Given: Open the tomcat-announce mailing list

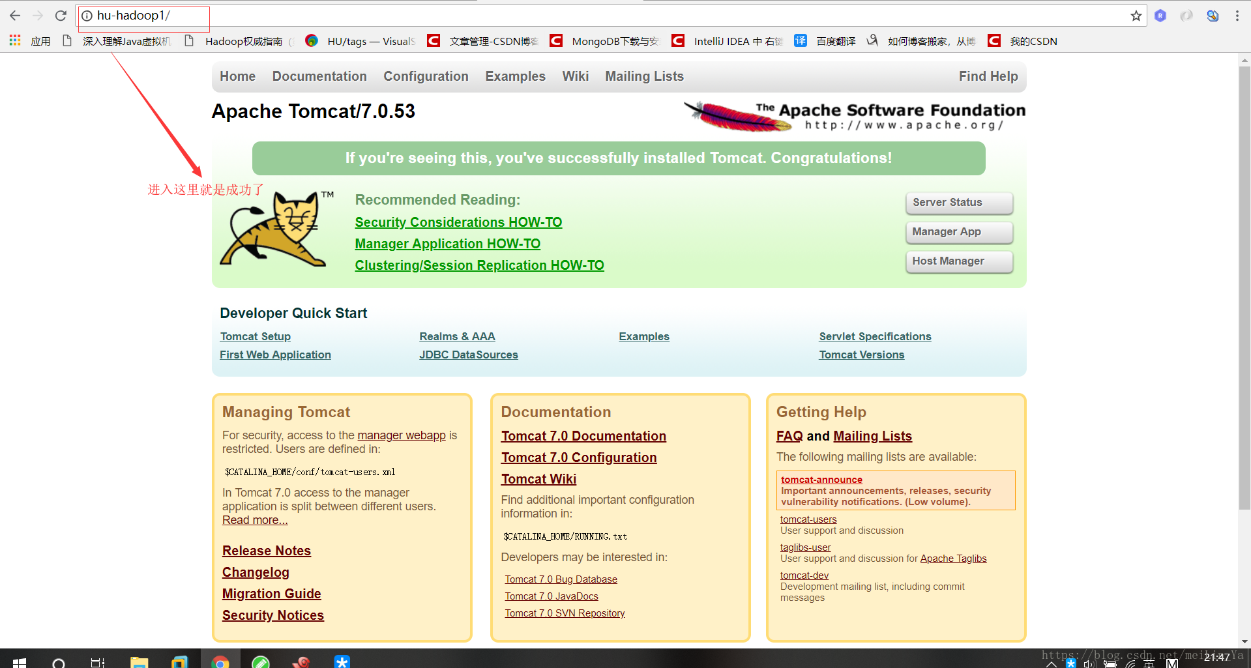Looking at the screenshot, I should (x=821, y=480).
